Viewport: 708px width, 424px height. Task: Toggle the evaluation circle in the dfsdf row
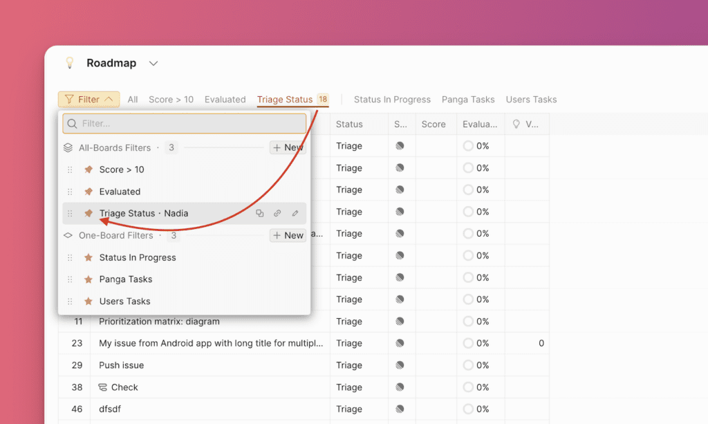[468, 409]
